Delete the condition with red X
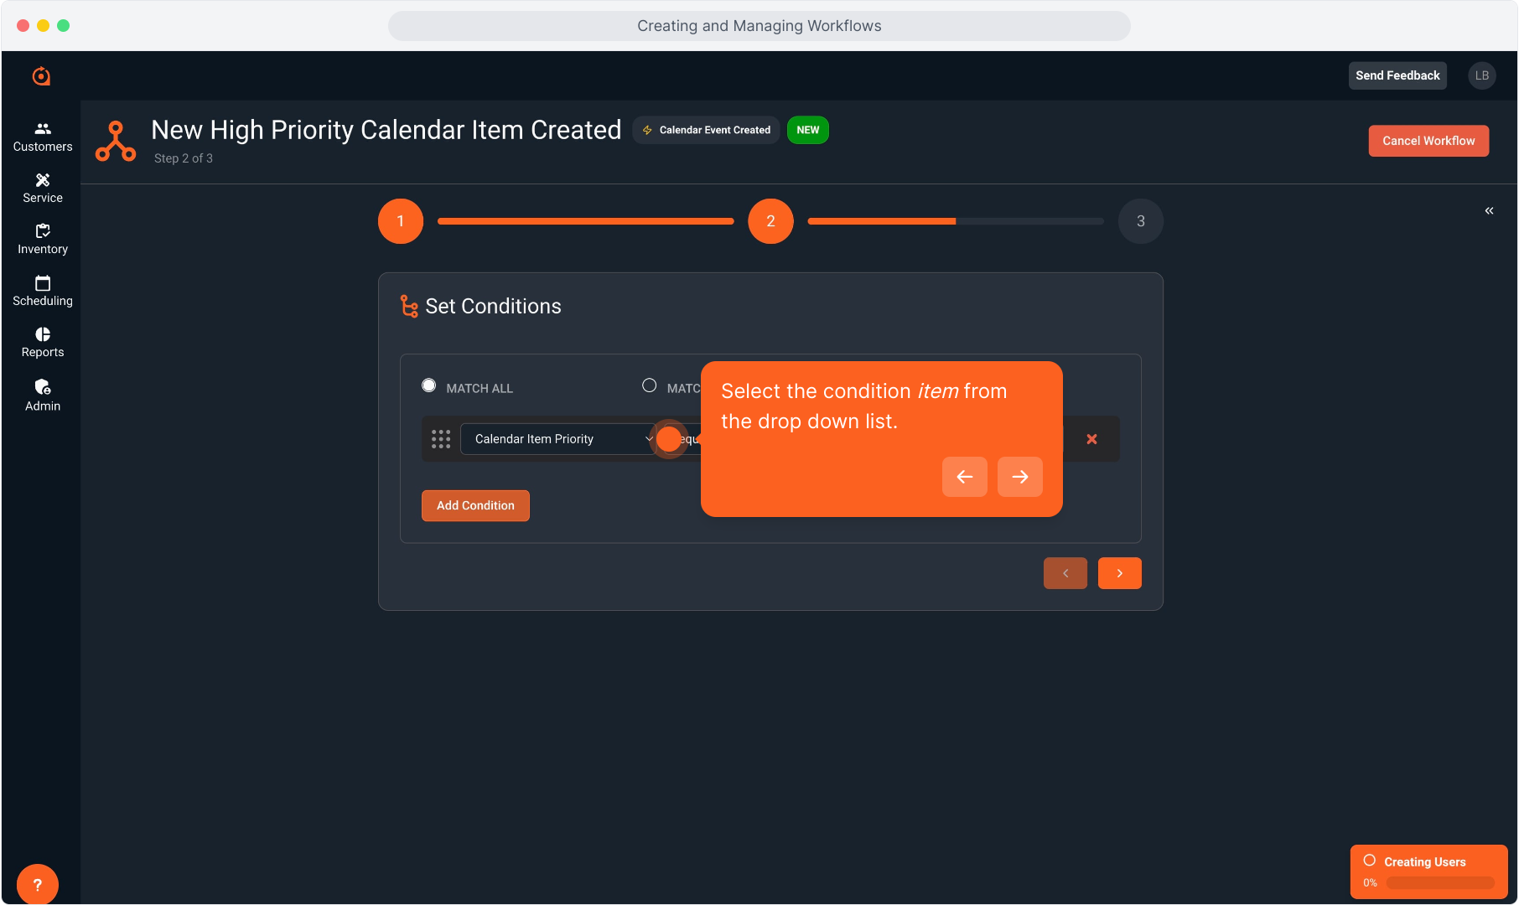 coord(1091,439)
